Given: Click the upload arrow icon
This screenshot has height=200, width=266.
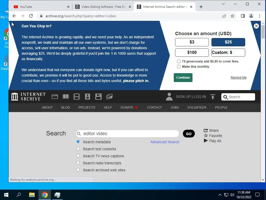Looking at the screenshot, I should click(x=212, y=97).
